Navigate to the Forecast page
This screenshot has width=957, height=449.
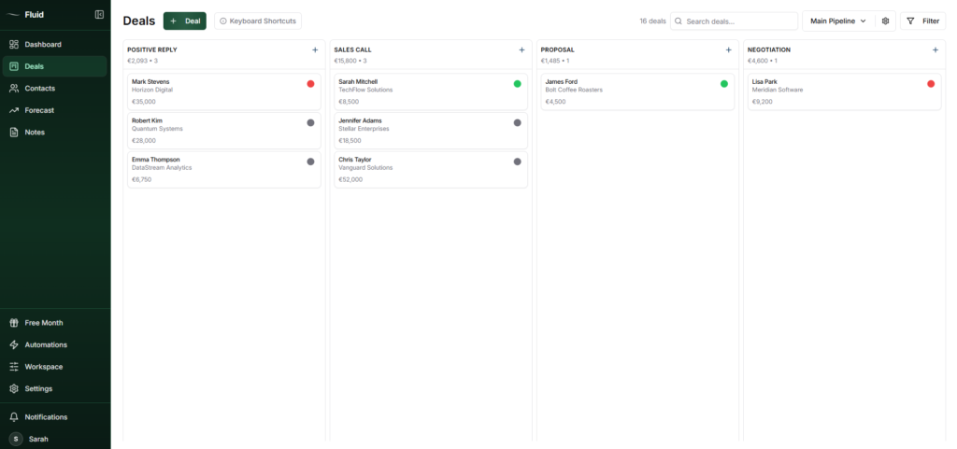39,110
